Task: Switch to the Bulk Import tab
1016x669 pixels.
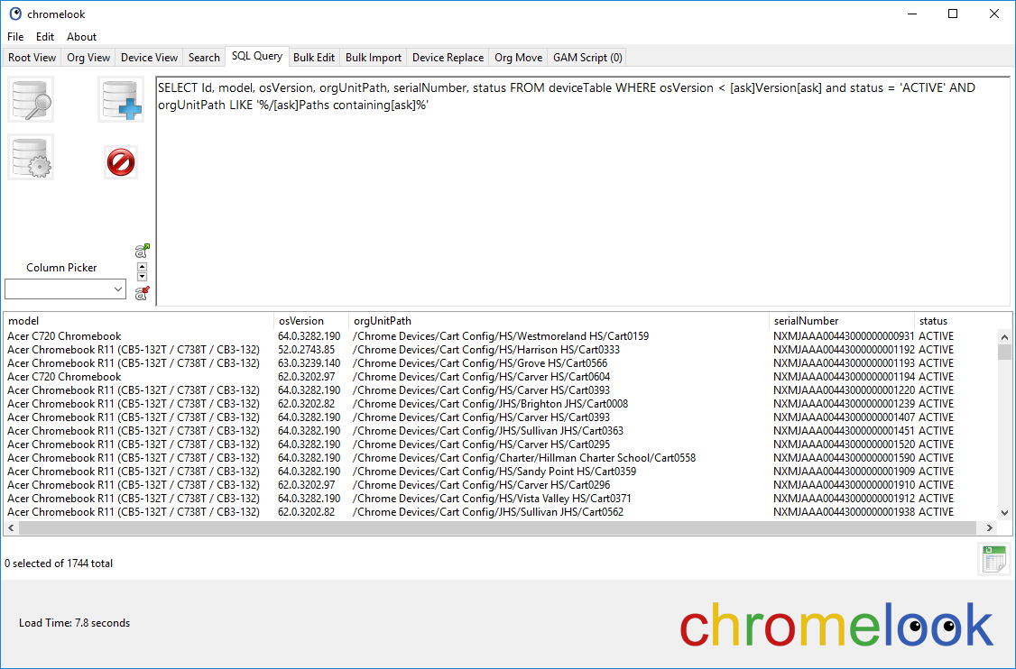Action: 374,58
